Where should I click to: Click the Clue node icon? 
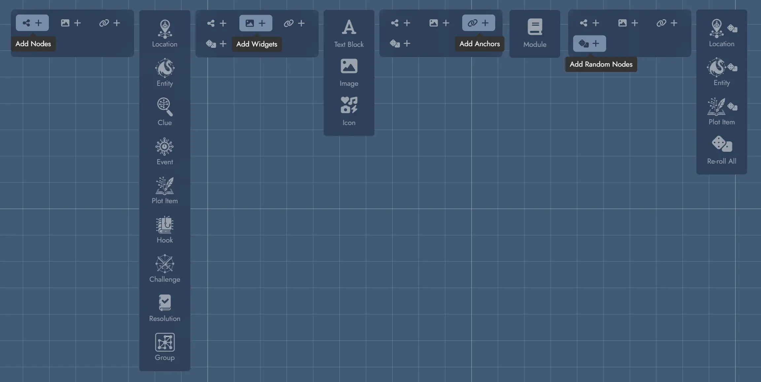click(x=165, y=107)
